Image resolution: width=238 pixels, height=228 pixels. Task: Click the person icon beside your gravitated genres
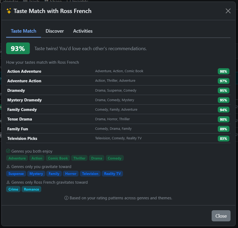(8, 166)
